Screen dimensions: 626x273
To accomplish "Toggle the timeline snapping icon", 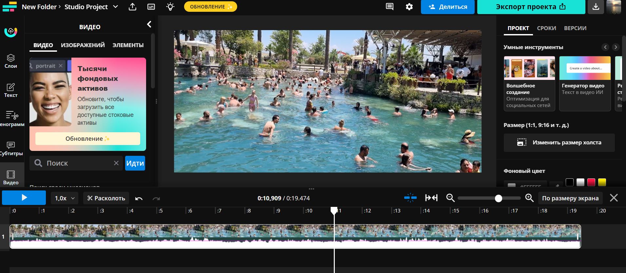I will 410,198.
